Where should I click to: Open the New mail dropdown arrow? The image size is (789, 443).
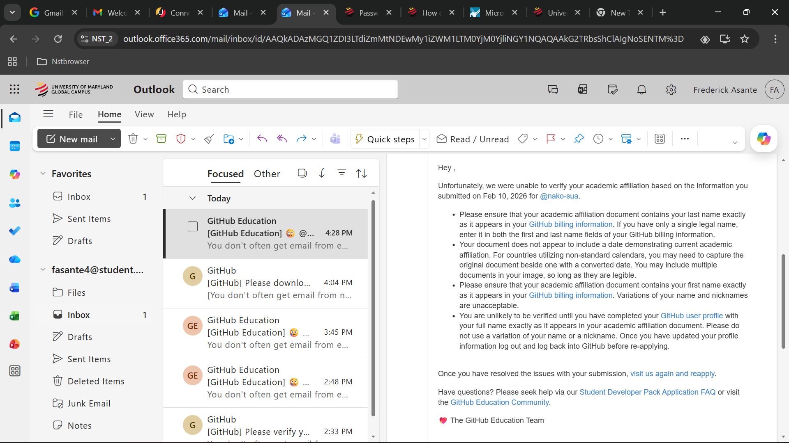click(113, 139)
